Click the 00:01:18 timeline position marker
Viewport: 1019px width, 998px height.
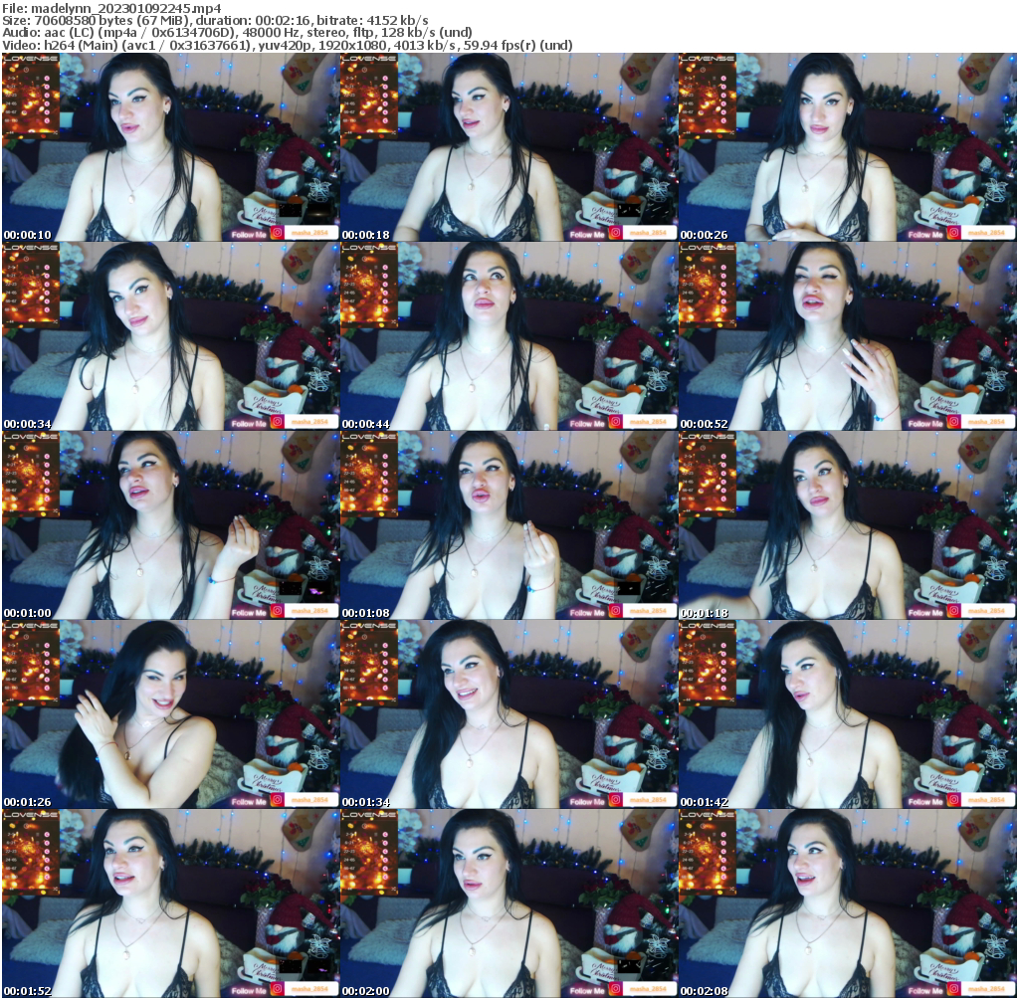pos(703,614)
